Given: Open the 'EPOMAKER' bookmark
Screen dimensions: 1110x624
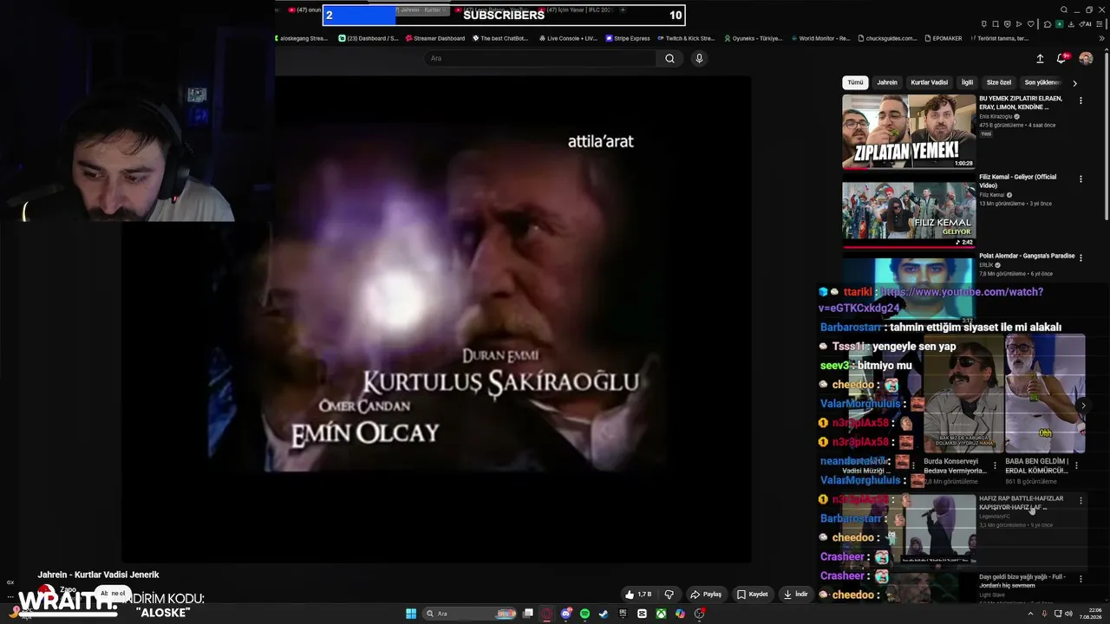Looking at the screenshot, I should click(943, 38).
